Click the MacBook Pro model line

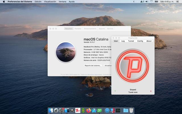[x=98, y=47]
